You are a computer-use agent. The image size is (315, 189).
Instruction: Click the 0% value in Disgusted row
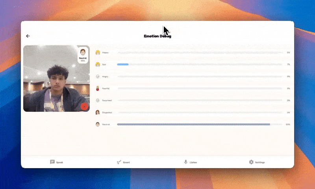[x=289, y=113]
